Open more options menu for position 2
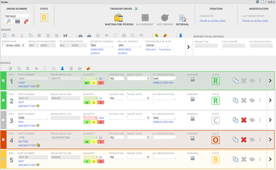Screen dimensions: 276x170 260,100
